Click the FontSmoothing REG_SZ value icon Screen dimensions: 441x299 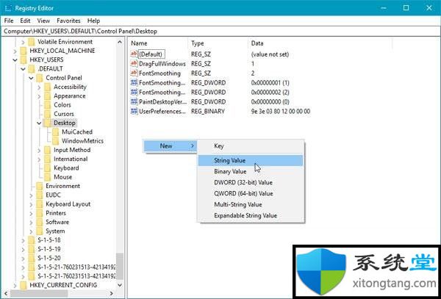[x=135, y=73]
